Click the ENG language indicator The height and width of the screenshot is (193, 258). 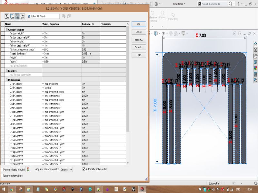tap(238, 189)
